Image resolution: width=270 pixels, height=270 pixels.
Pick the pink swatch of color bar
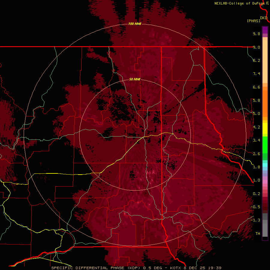click(x=265, y=182)
